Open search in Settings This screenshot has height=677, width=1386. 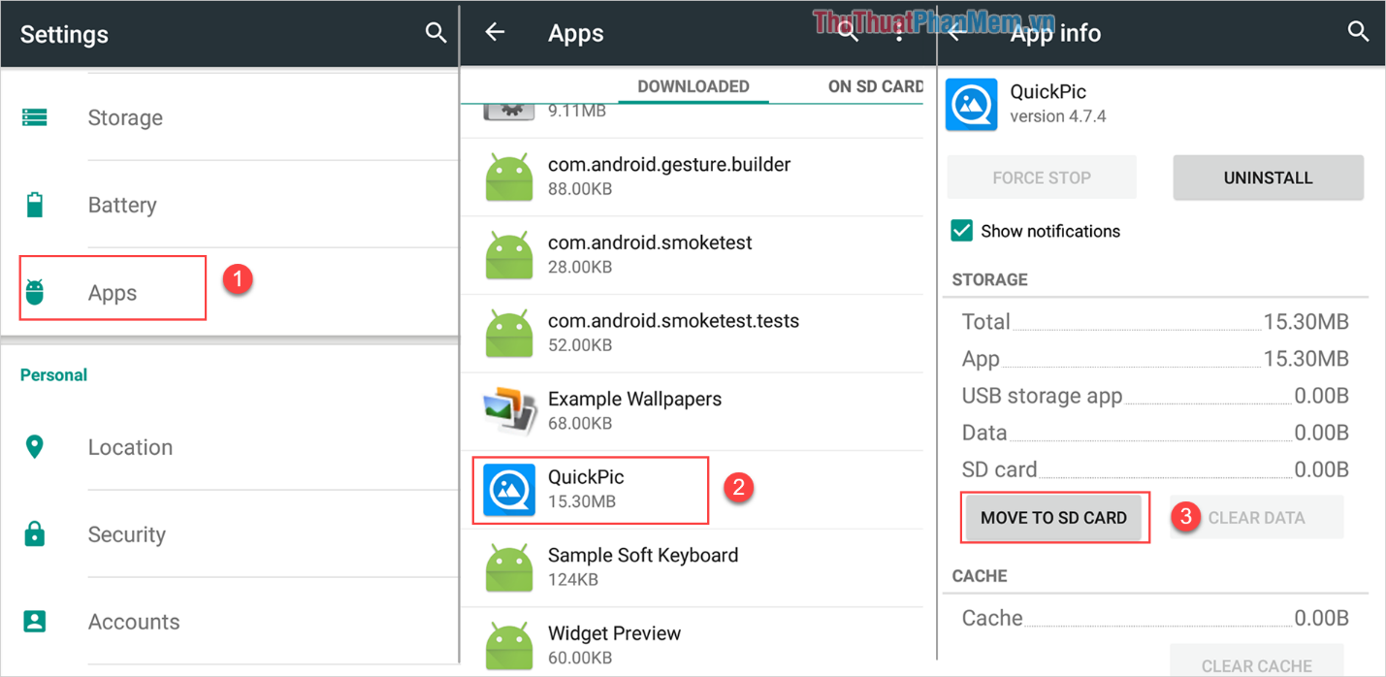click(435, 32)
